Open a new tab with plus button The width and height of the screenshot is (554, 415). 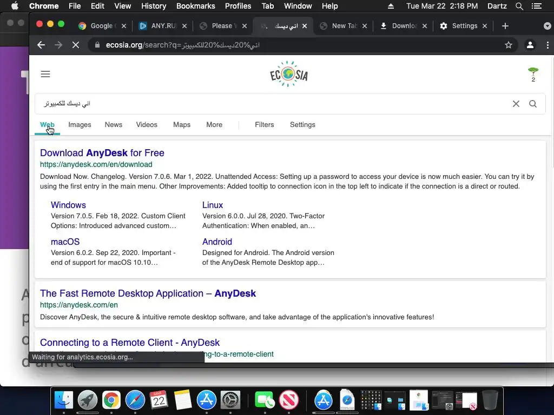505,26
